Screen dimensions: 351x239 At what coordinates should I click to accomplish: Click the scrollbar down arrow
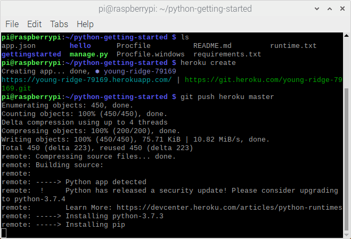click(346, 235)
